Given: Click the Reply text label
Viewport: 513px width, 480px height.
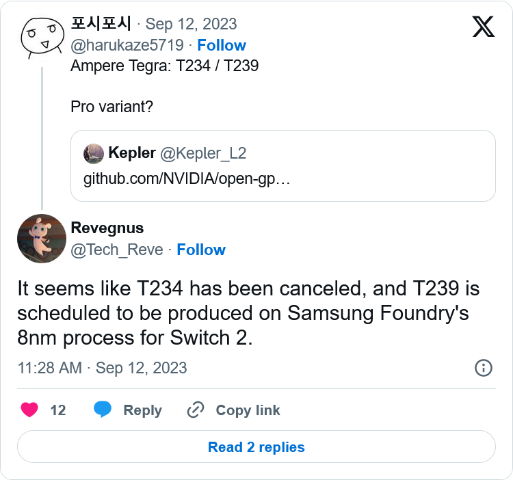Looking at the screenshot, I should [x=142, y=410].
